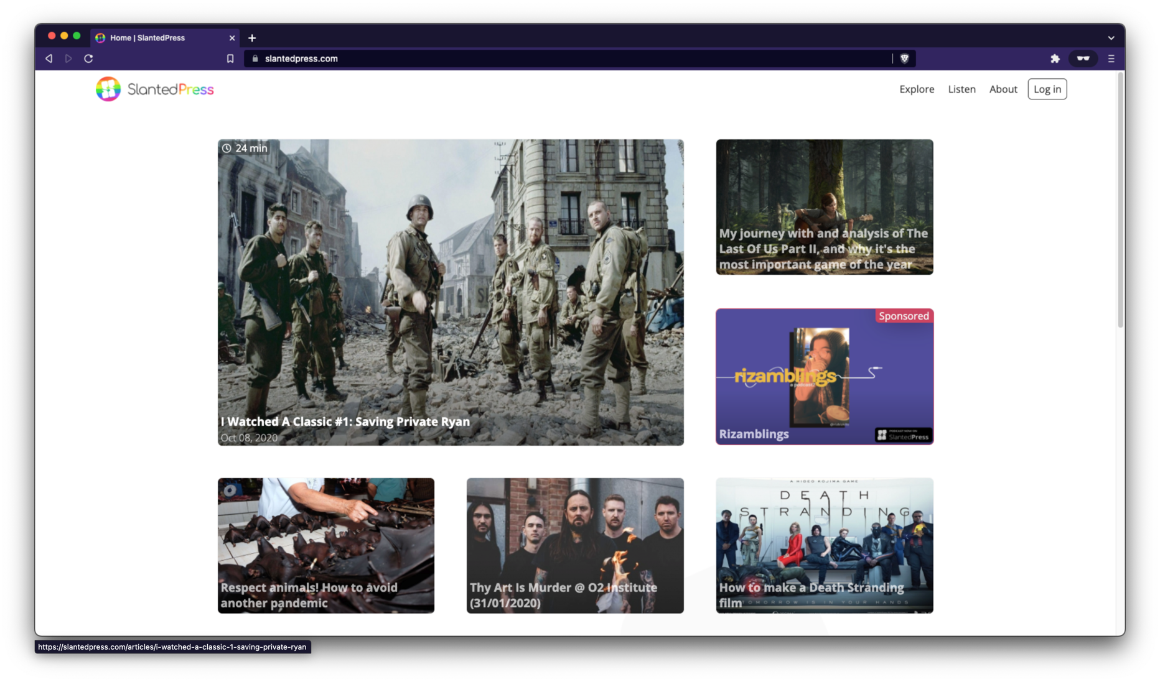The image size is (1160, 682).
Task: Click the sunglasses profile button
Action: pyautogui.click(x=1083, y=58)
